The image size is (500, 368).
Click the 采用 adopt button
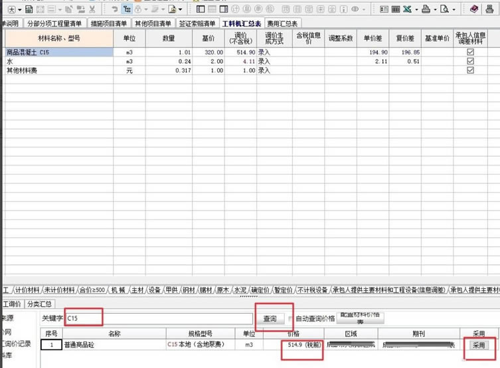pyautogui.click(x=479, y=345)
